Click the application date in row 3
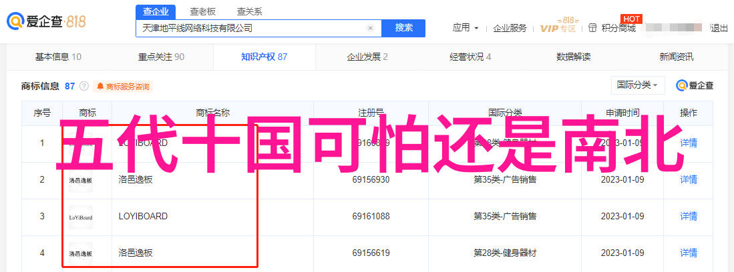This screenshot has height=272, width=734. (x=622, y=217)
